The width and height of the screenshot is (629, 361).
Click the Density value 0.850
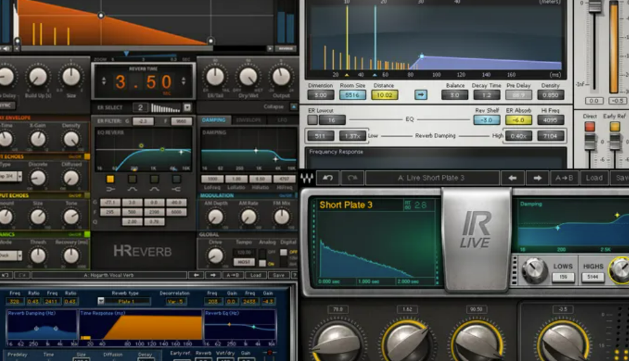(x=550, y=95)
